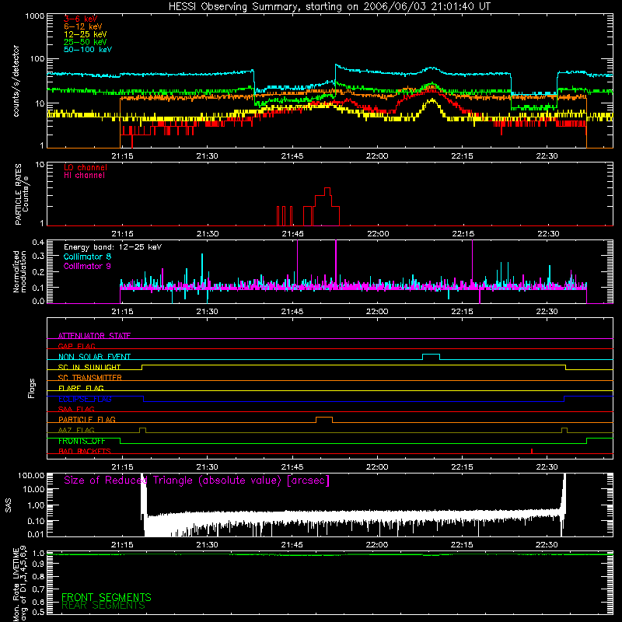Select the 12-25 keV legend label
The image size is (622, 622).
[x=85, y=34]
